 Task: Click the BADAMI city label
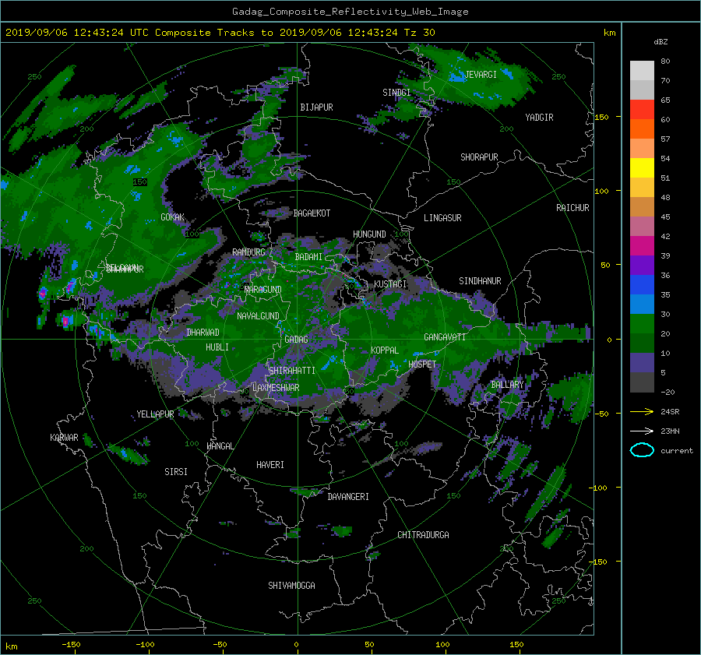click(x=308, y=257)
